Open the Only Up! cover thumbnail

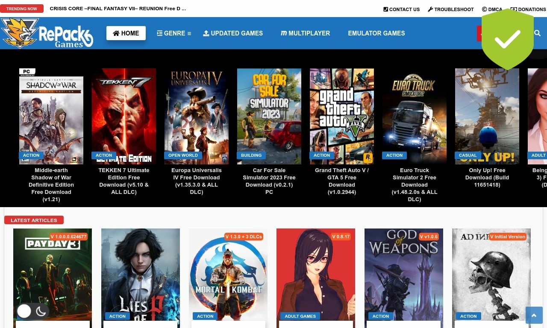tap(487, 116)
